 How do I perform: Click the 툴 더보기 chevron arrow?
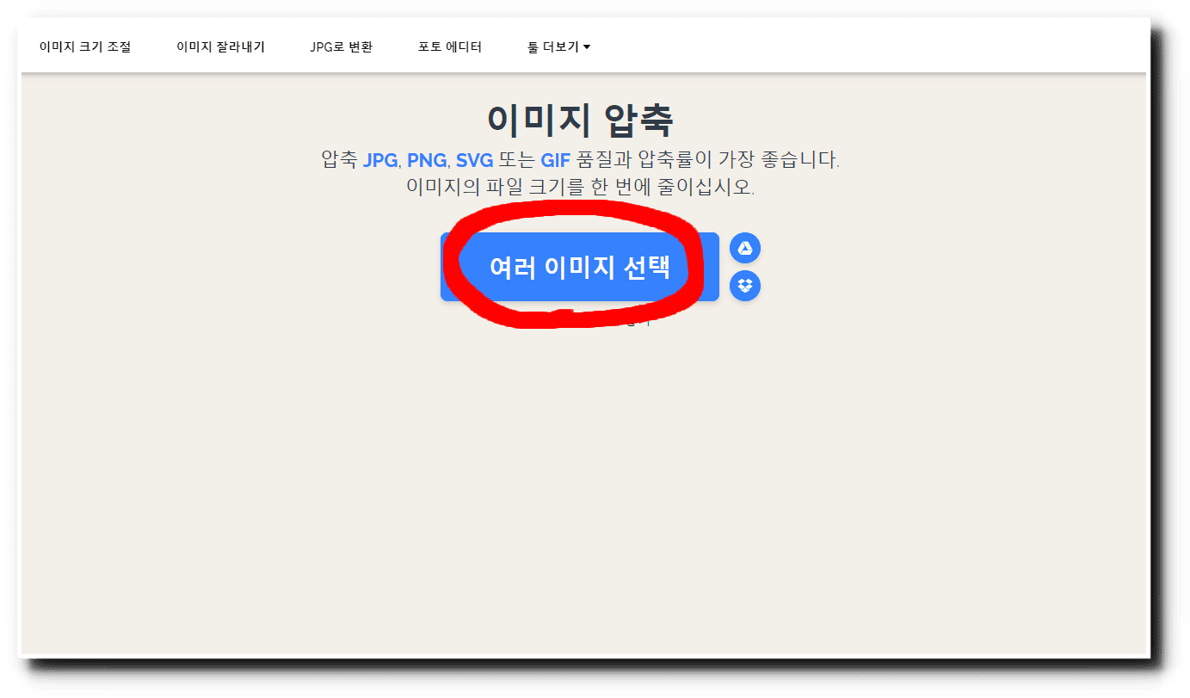point(586,48)
